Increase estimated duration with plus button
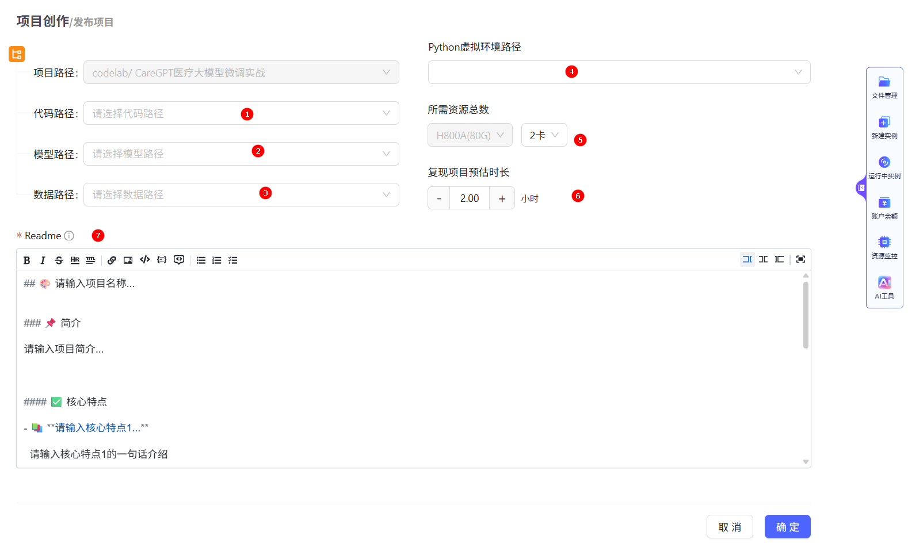908x547 pixels. click(x=502, y=198)
